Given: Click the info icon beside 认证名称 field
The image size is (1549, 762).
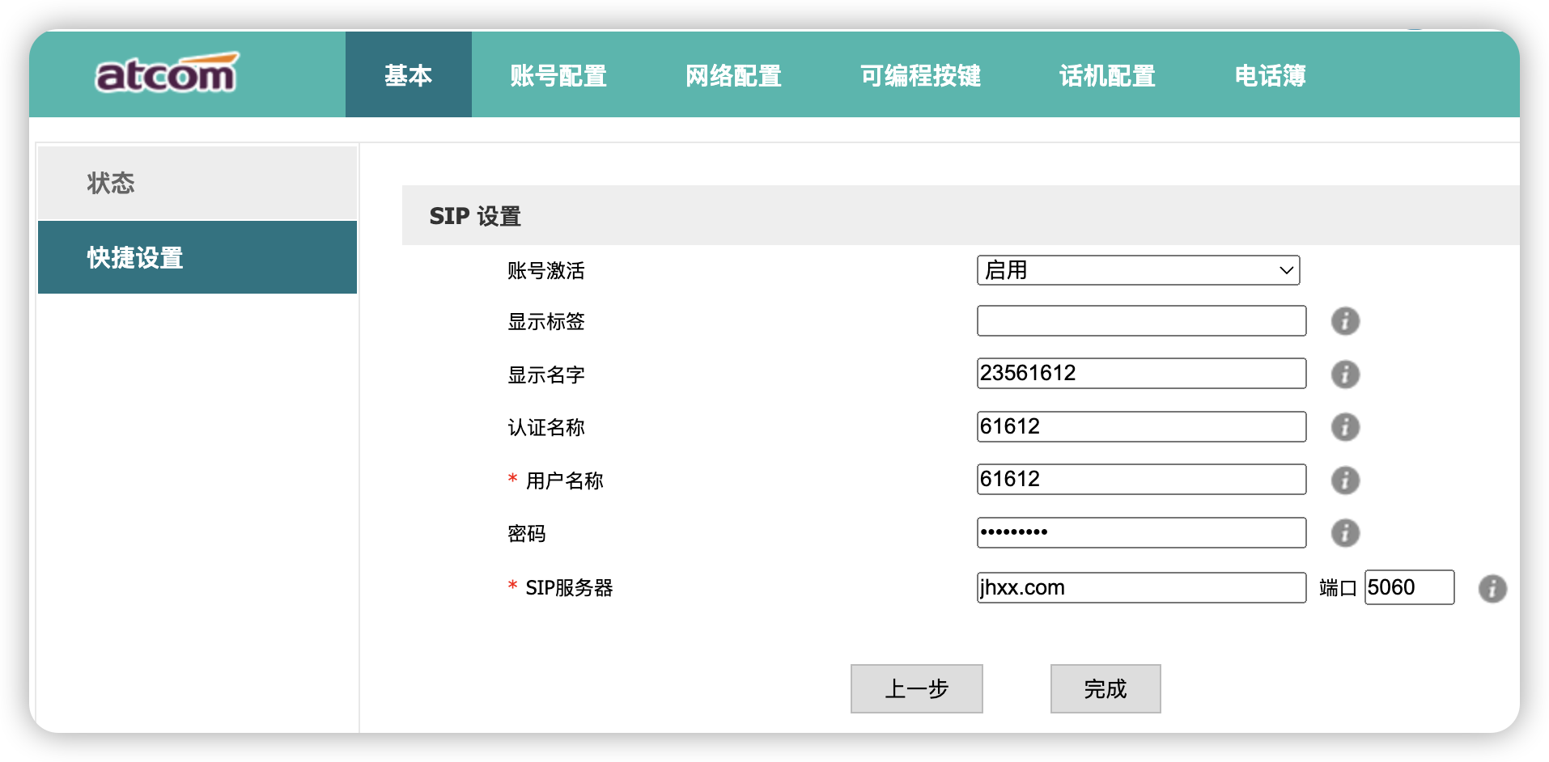Looking at the screenshot, I should [x=1345, y=427].
